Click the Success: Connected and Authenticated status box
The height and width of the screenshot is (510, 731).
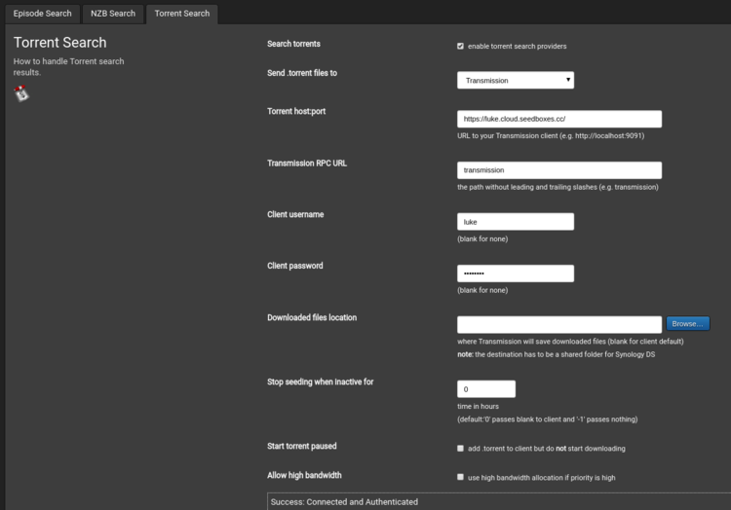tap(499, 501)
